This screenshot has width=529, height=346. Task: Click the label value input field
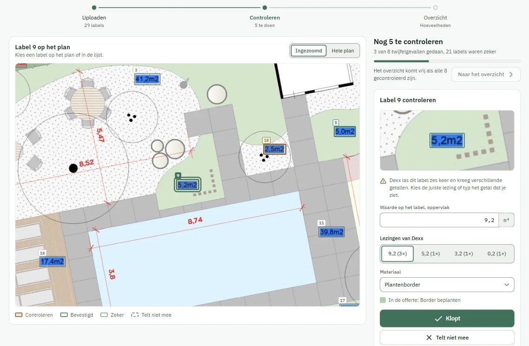pyautogui.click(x=439, y=220)
